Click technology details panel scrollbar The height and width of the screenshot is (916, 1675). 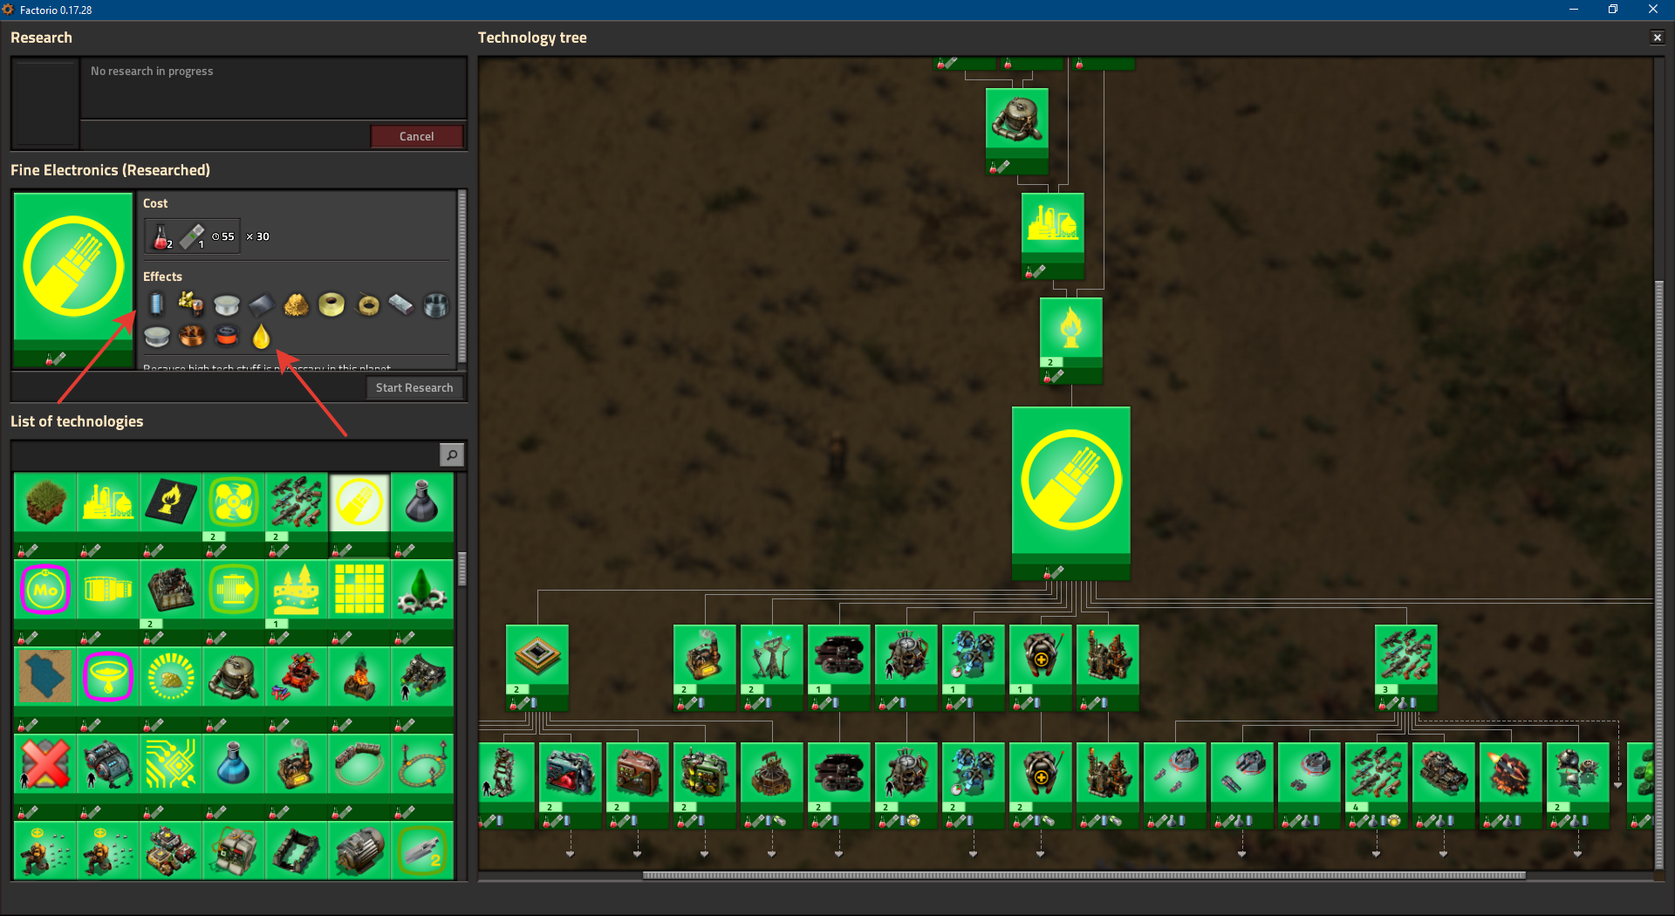coord(462,276)
